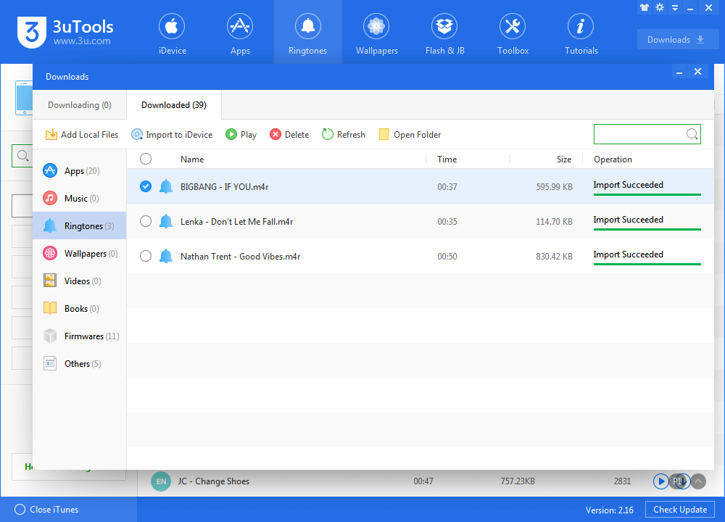Click Import to iDevice in the toolbar
This screenshot has height=522, width=725.
click(x=172, y=135)
